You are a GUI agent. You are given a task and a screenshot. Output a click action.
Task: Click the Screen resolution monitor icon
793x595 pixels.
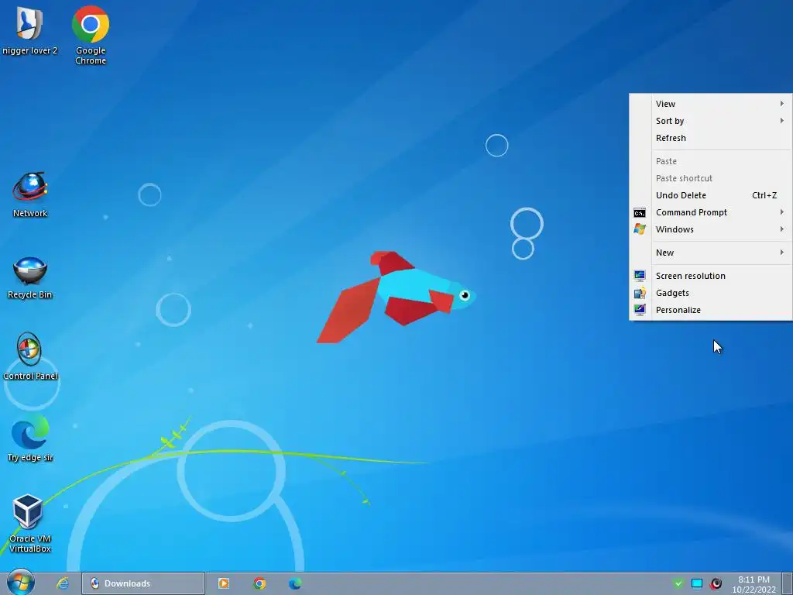(639, 276)
